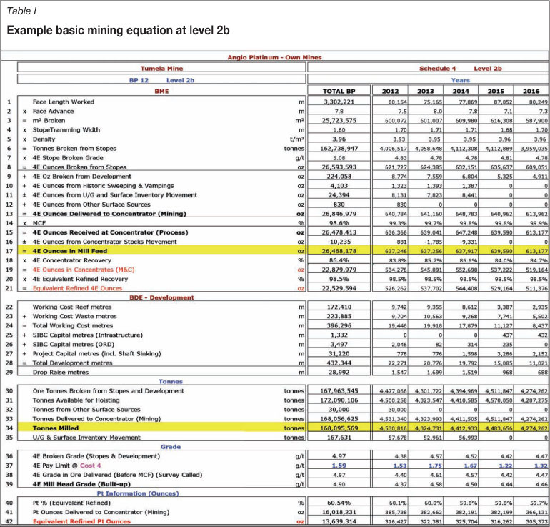This screenshot has height=527, width=550.
Task: Click the 2014 year column header
Action: [461, 92]
